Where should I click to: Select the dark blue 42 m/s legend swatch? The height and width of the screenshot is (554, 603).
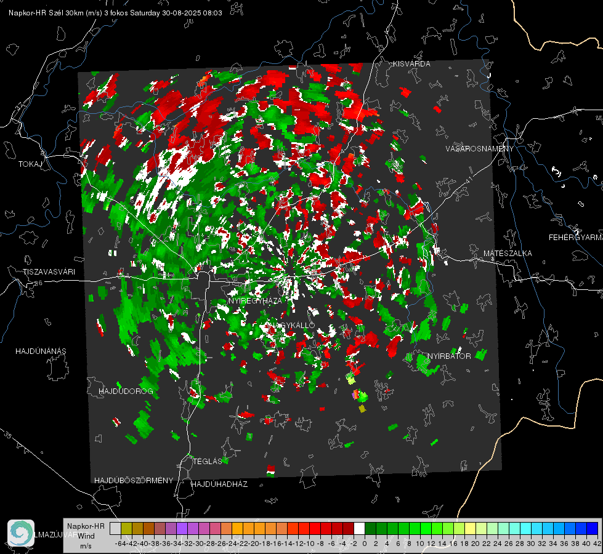click(593, 528)
